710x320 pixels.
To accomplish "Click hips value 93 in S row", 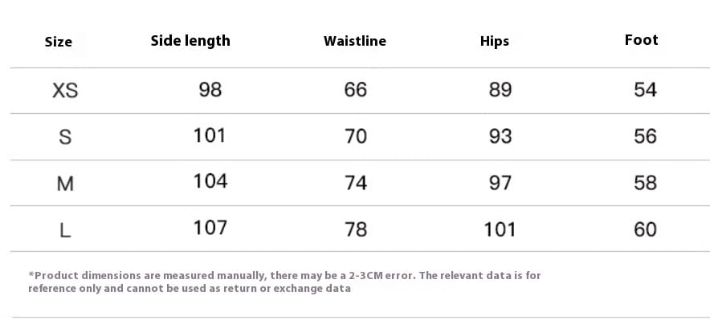I will 500,136.
